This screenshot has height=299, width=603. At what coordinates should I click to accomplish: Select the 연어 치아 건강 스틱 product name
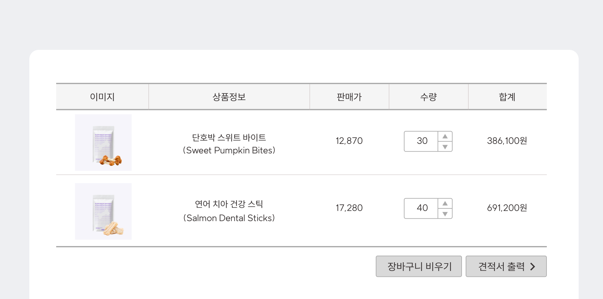coord(229,204)
